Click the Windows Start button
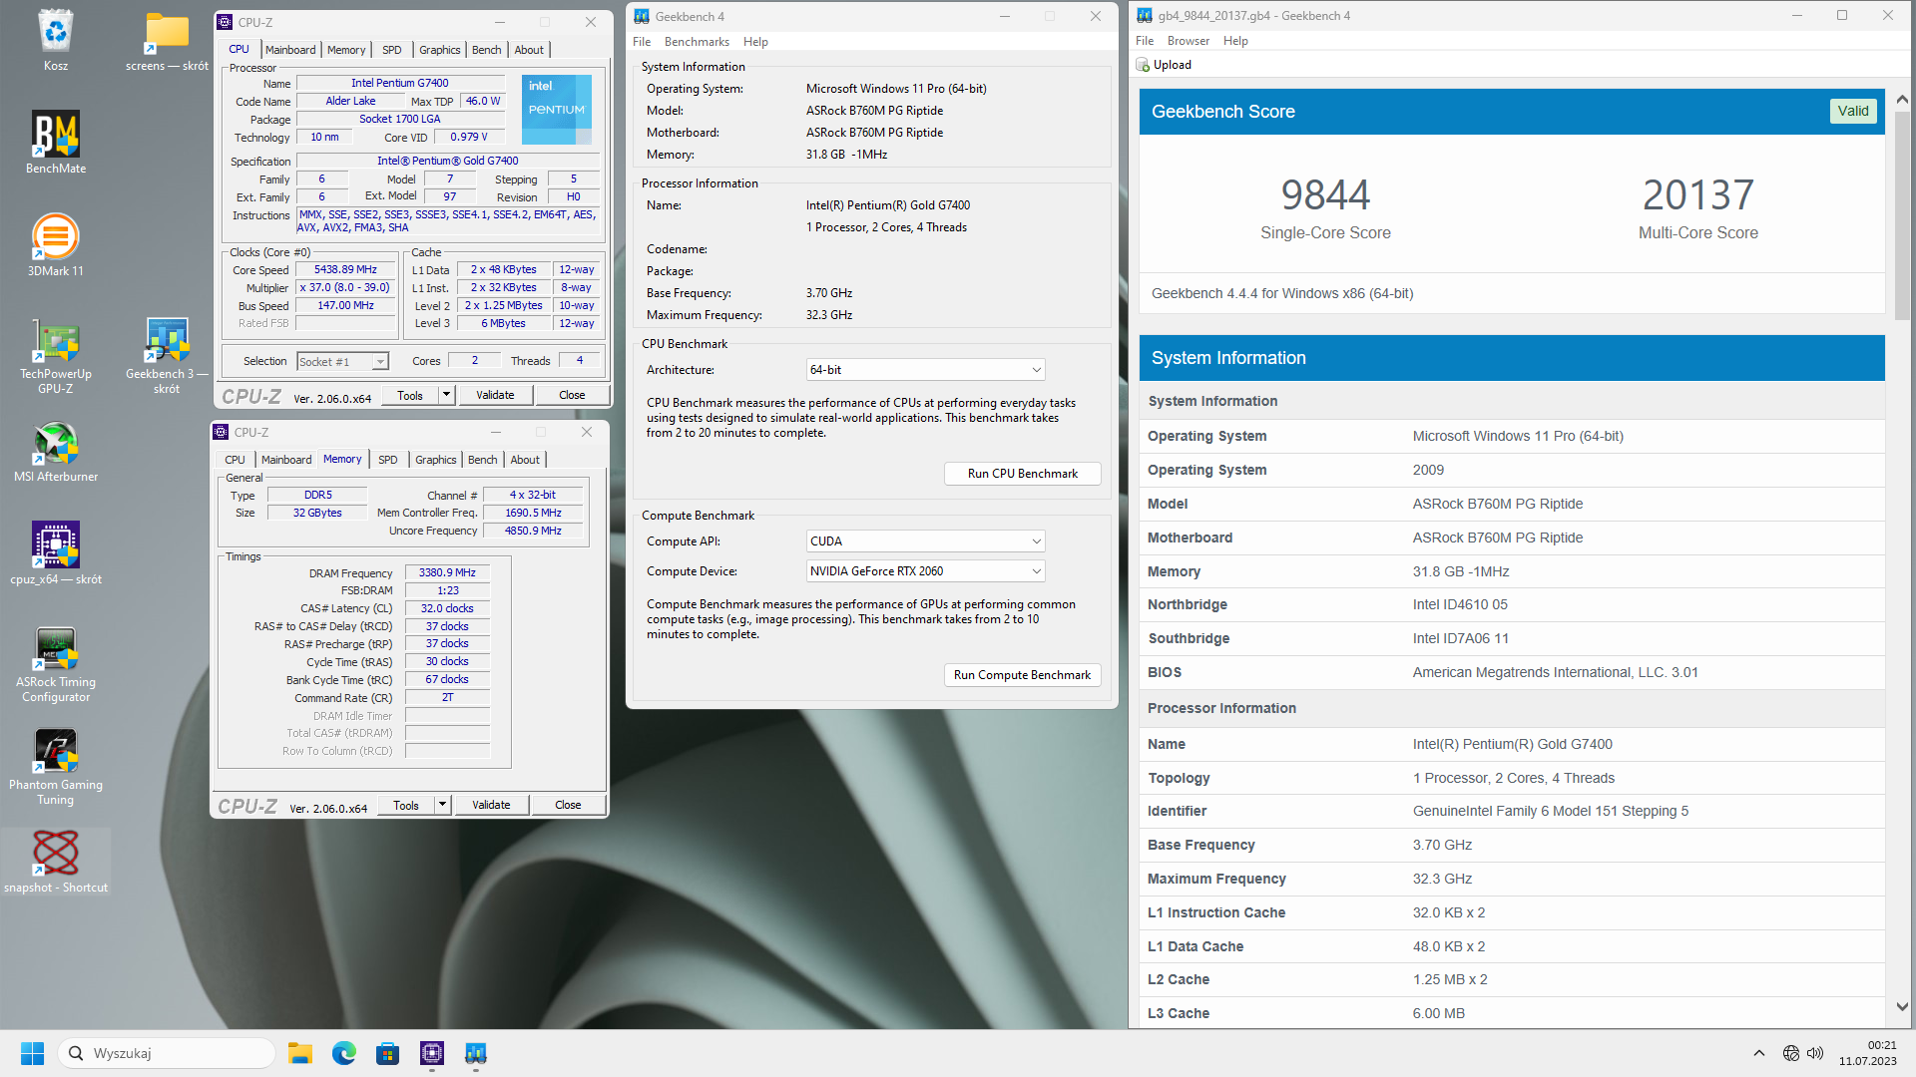Image resolution: width=1916 pixels, height=1077 pixels. [32, 1053]
